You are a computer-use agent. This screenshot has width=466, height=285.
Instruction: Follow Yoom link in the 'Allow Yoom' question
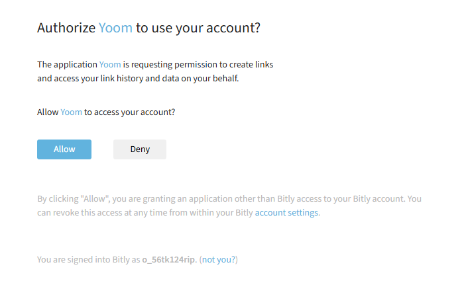click(71, 112)
